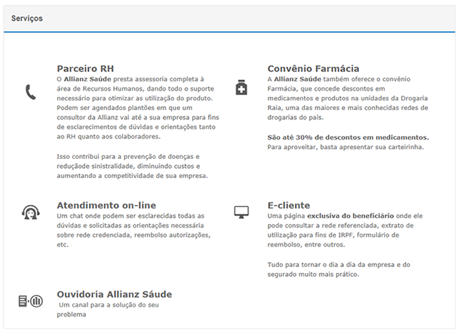Click bold 'Allianz Saúde' in the Parceiro RH paragraph

[x=88, y=79]
